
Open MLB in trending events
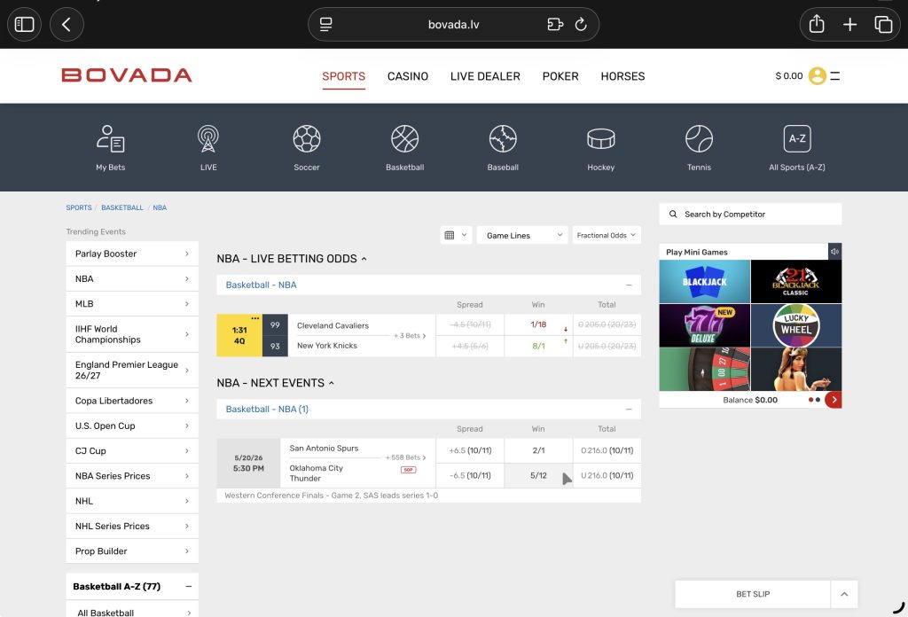(132, 304)
